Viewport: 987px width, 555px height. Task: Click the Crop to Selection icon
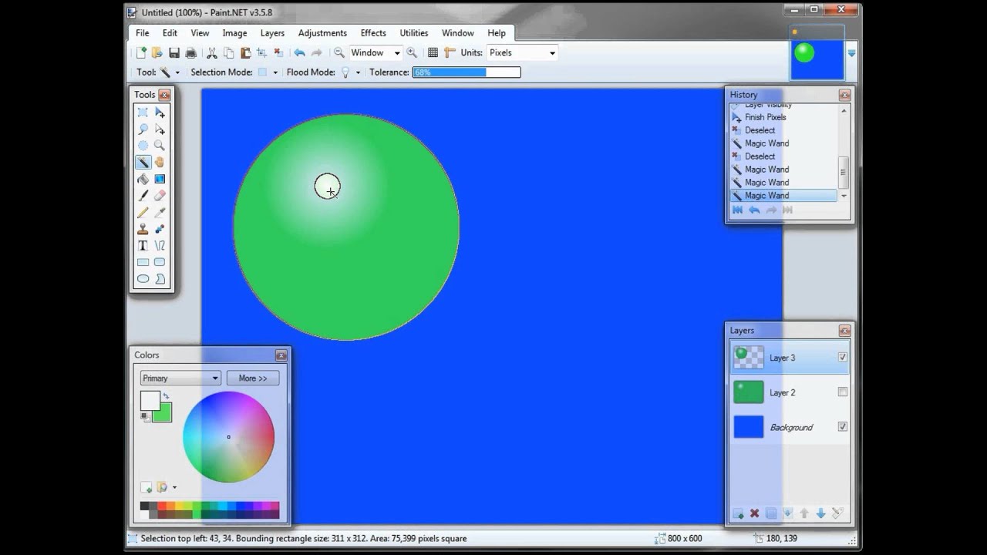[x=261, y=52]
